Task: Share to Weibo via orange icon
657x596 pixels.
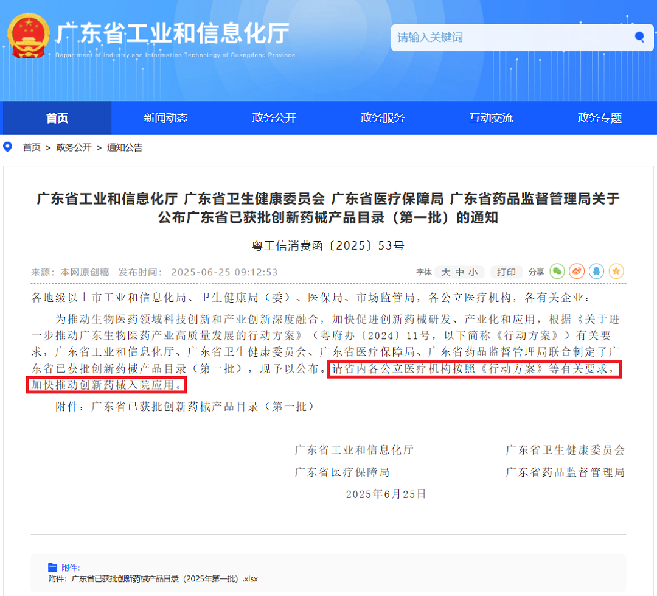Action: click(577, 272)
